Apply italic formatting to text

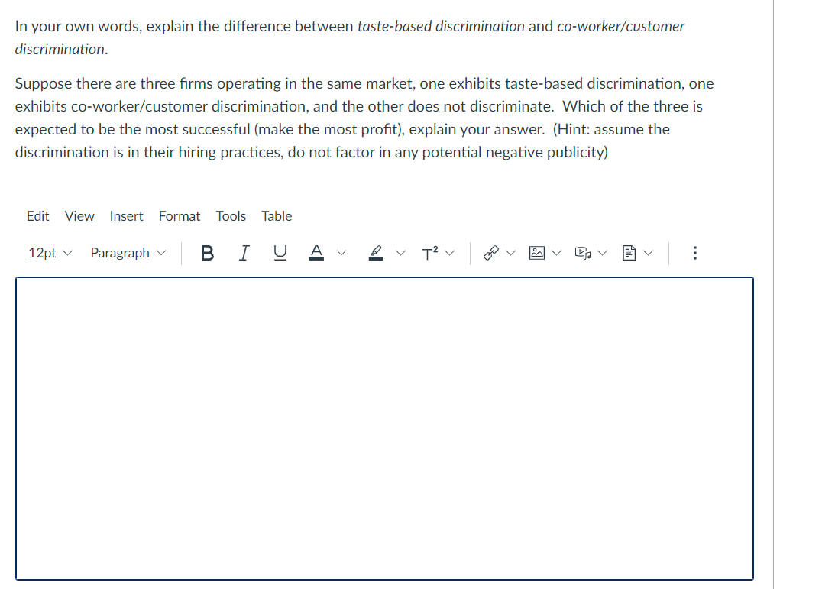pyautogui.click(x=244, y=253)
